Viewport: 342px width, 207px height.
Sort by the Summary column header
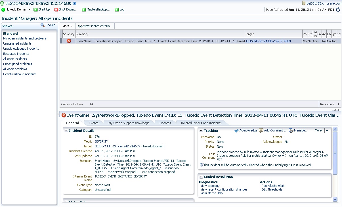point(160,34)
